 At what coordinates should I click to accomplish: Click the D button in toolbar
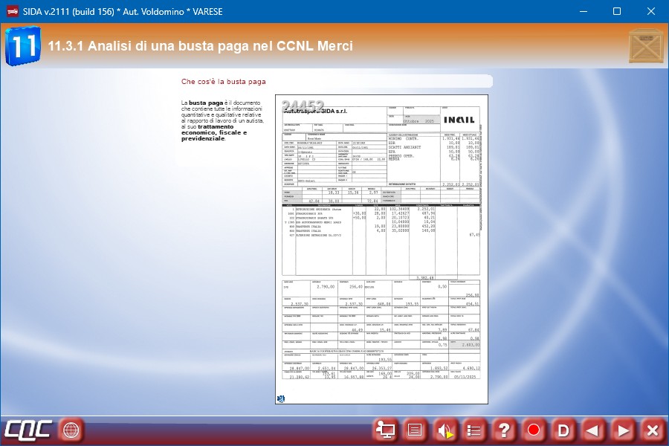pyautogui.click(x=563, y=430)
